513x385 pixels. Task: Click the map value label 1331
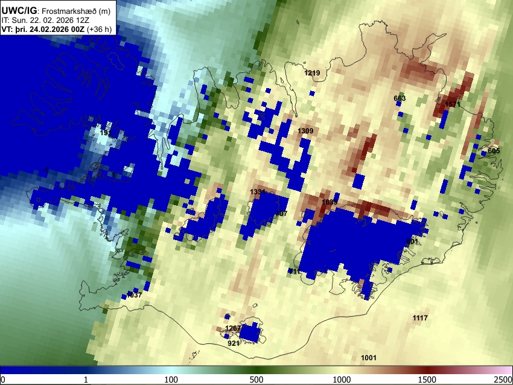(x=258, y=192)
